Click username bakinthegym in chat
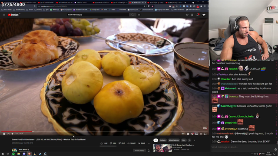The image size is (278, 156). coord(228,106)
